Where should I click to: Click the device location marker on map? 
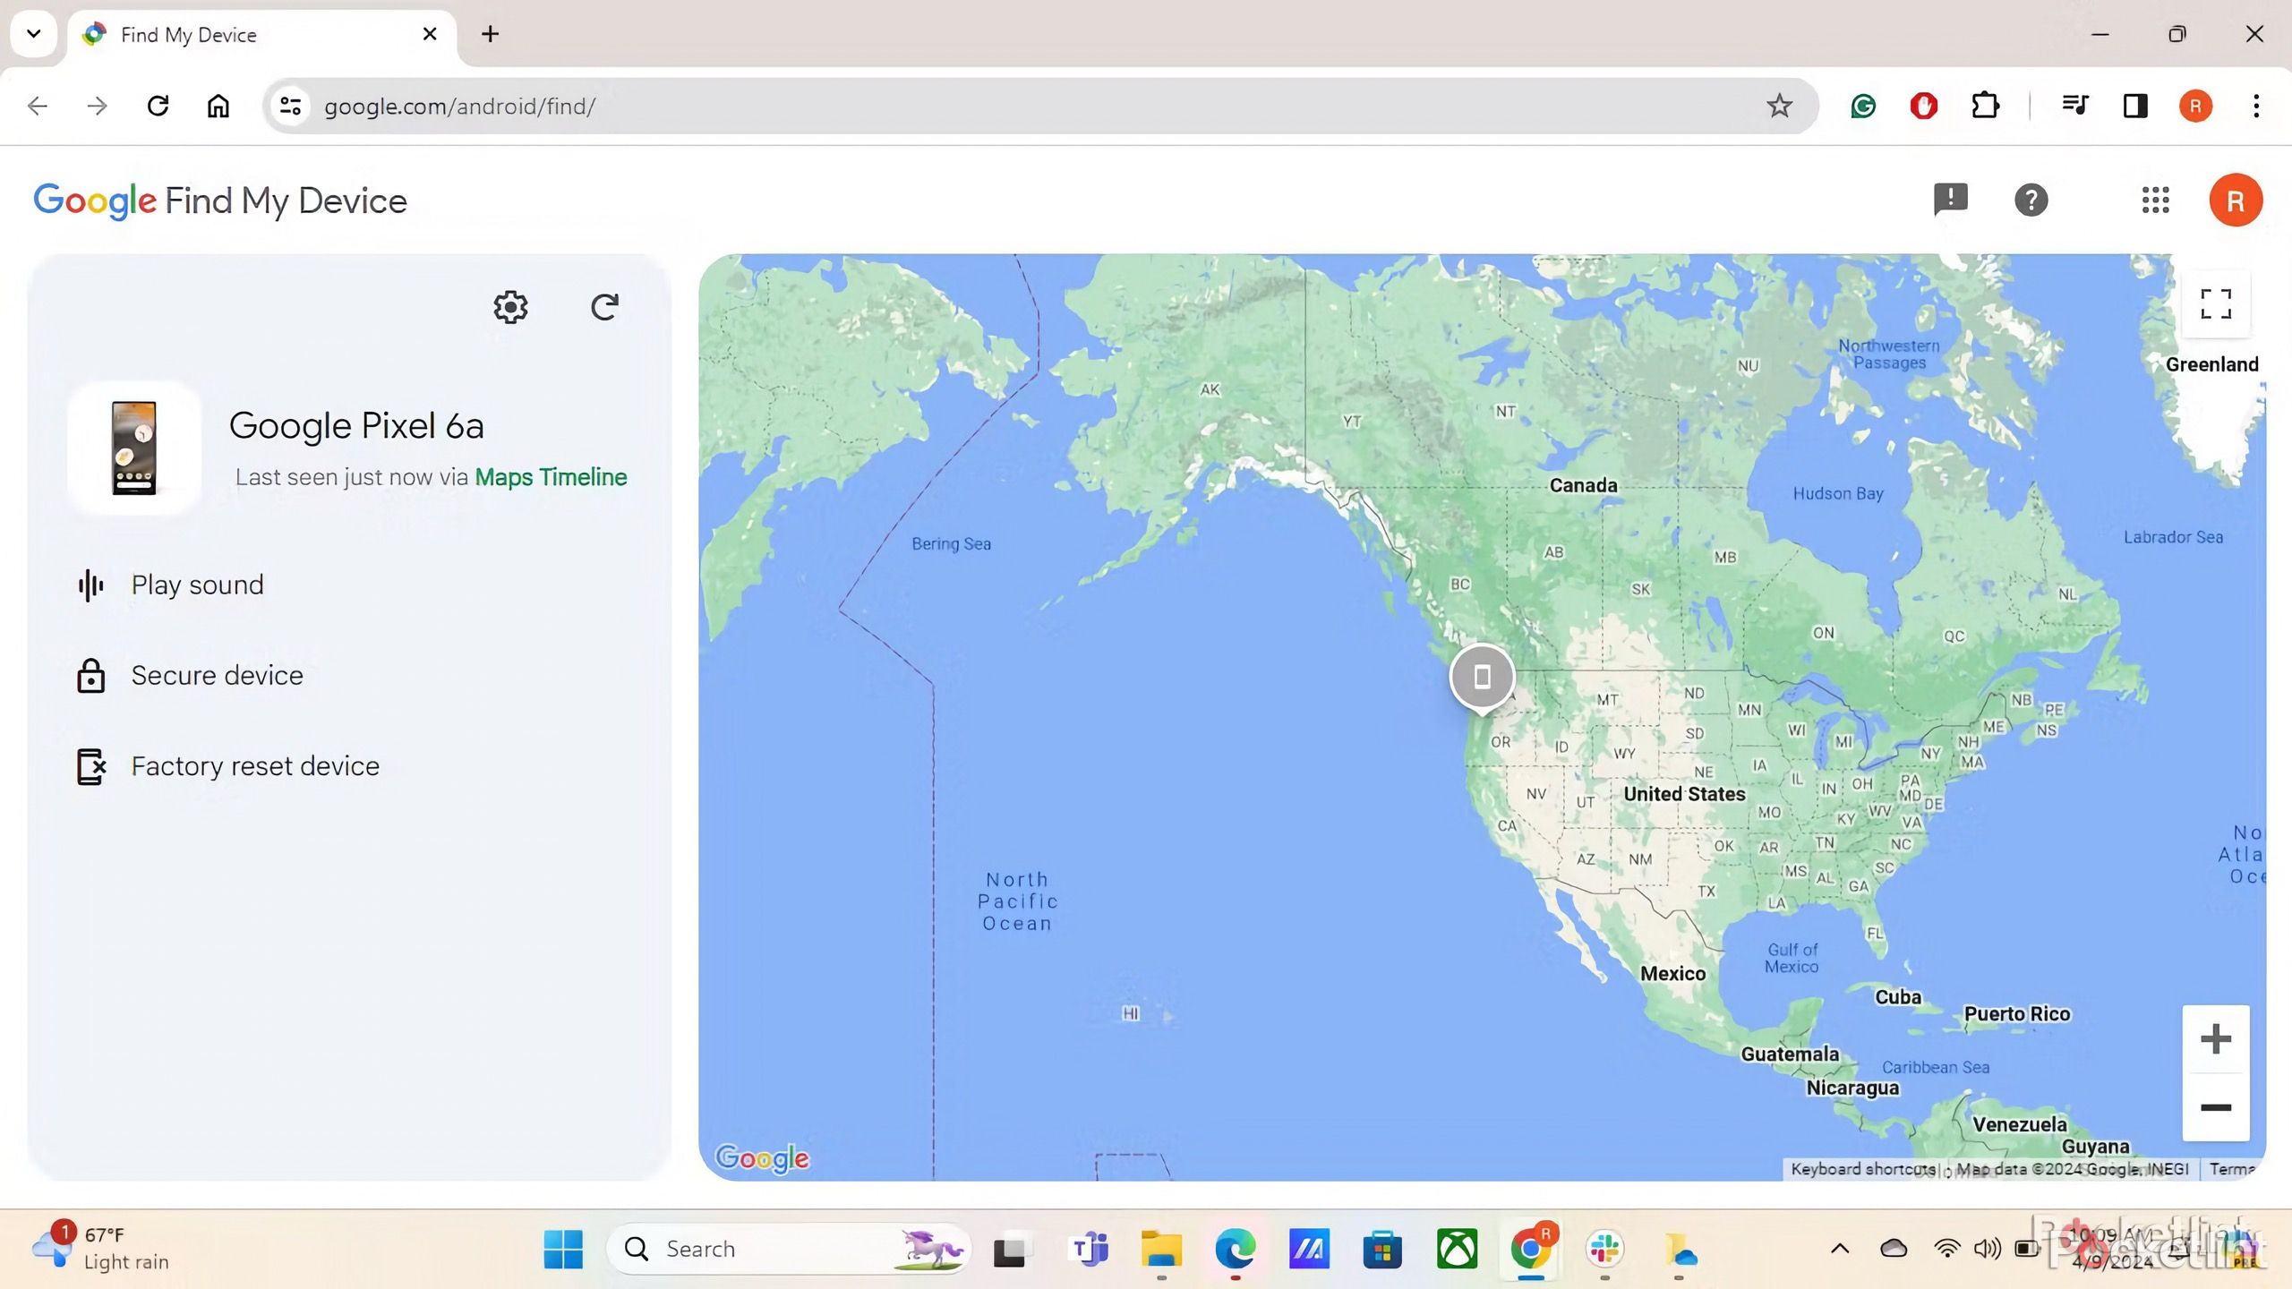(x=1482, y=677)
